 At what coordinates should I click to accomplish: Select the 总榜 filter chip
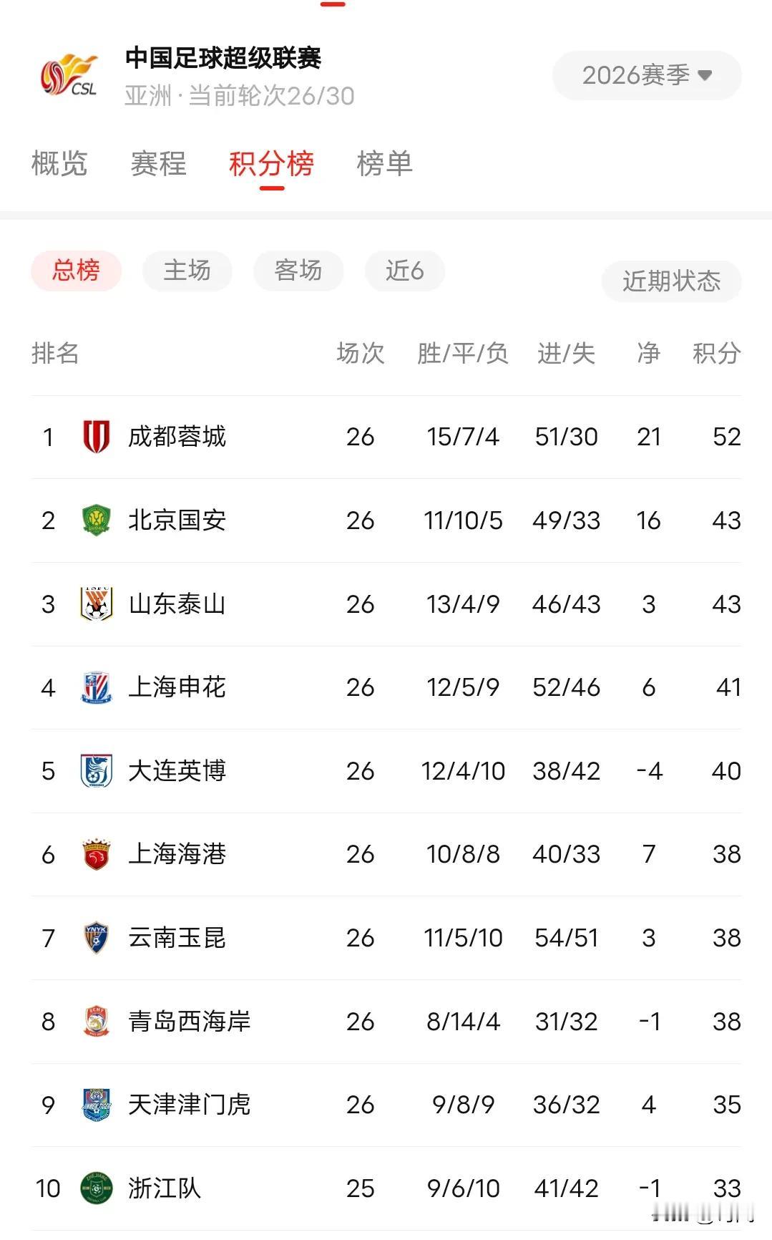click(x=76, y=271)
